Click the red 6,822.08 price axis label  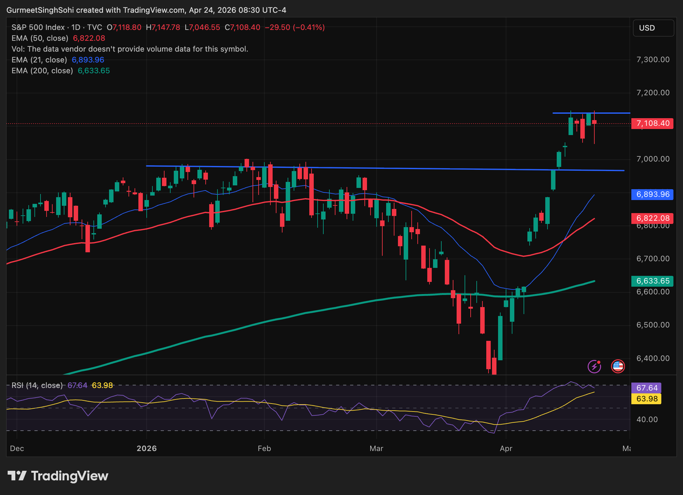click(x=652, y=218)
